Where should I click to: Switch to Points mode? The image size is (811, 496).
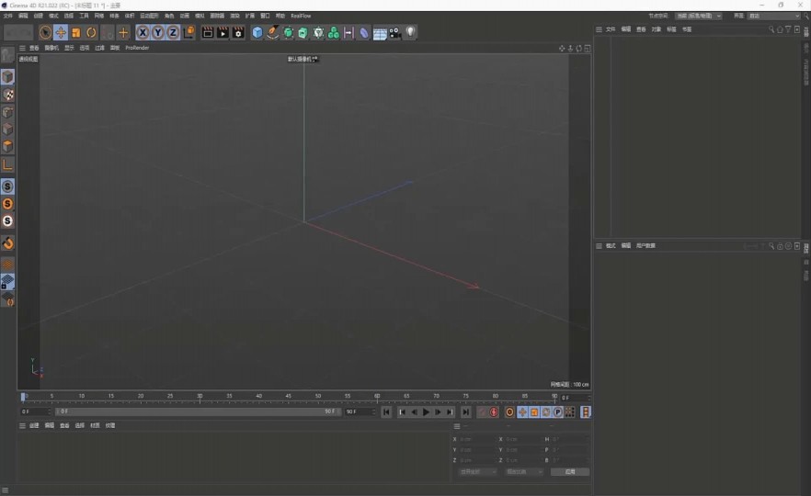click(x=7, y=112)
